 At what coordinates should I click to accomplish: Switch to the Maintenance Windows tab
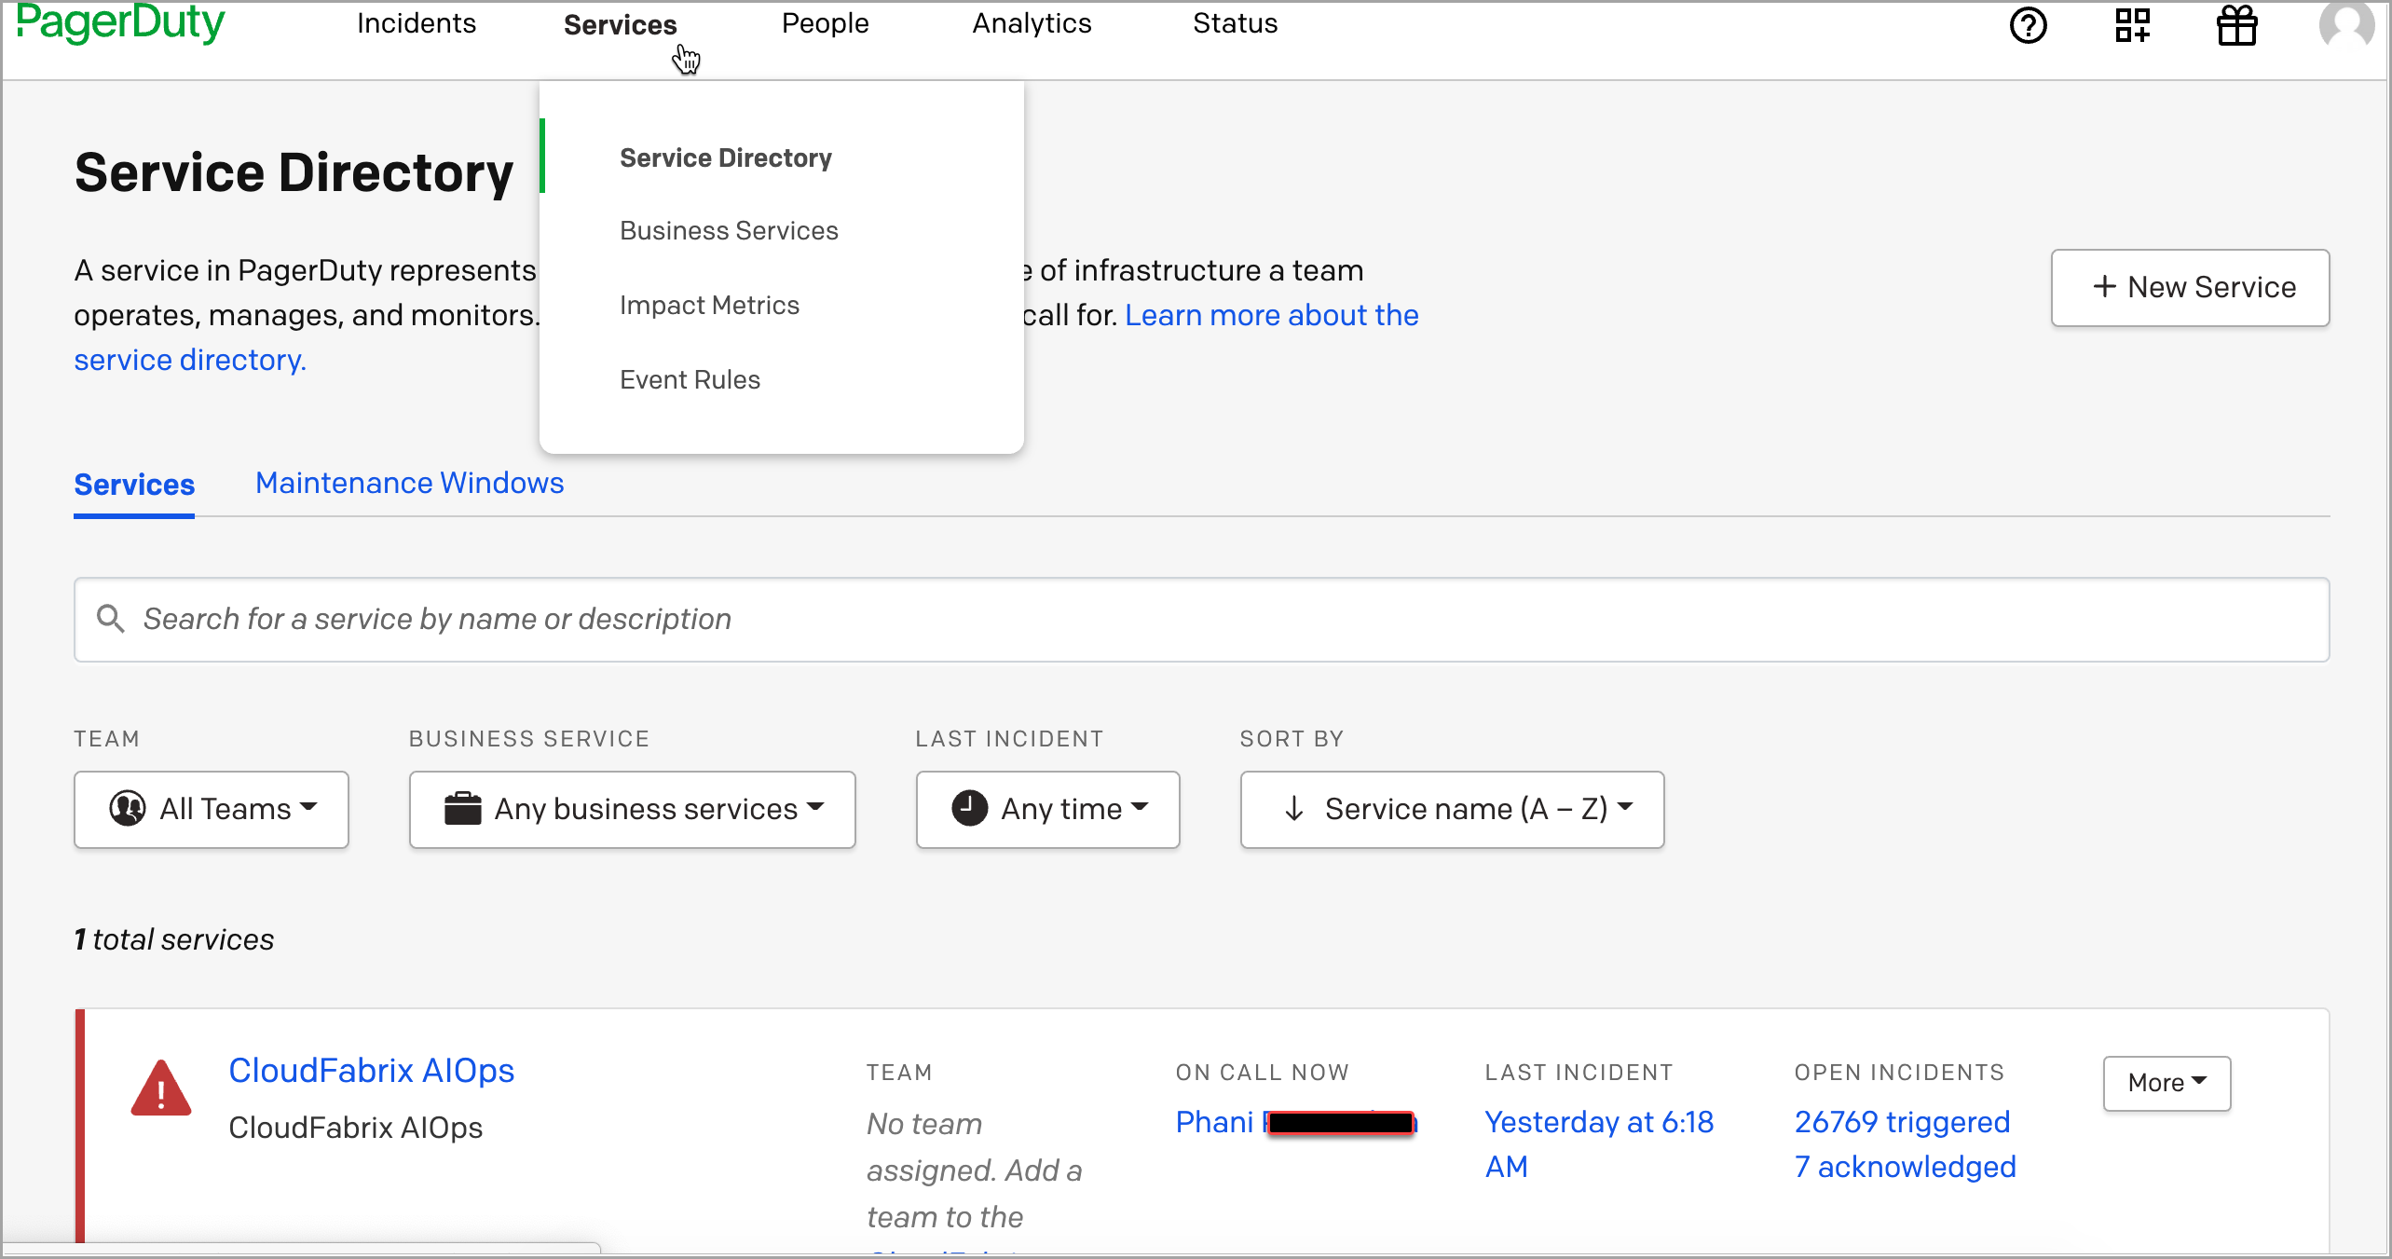pos(409,483)
